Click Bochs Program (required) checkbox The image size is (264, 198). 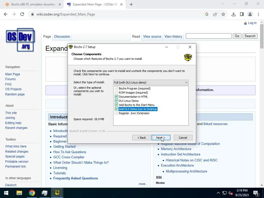116,88
